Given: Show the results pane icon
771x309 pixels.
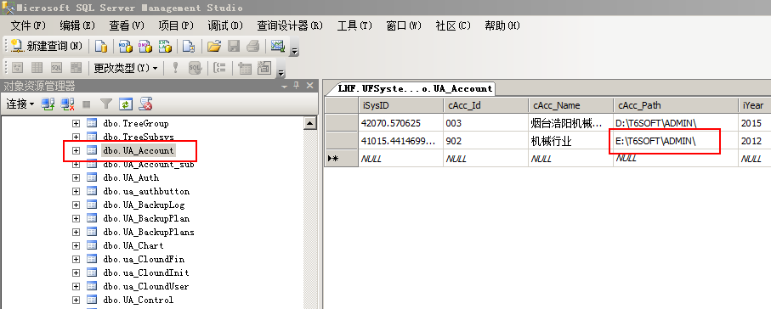Looking at the screenshot, I should point(76,68).
